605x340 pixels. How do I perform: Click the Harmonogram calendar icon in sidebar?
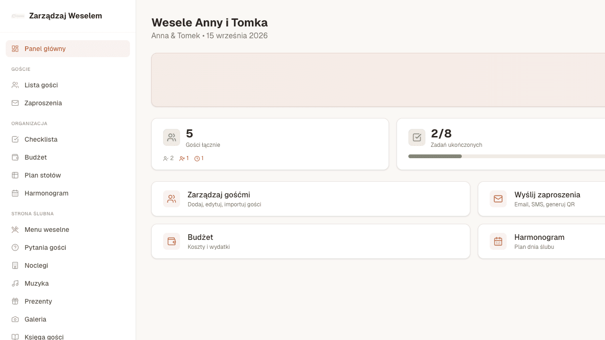click(x=15, y=193)
